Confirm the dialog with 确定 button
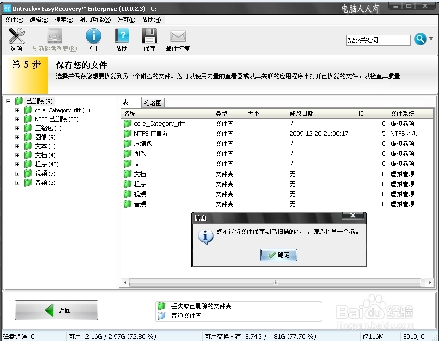The image size is (439, 341). [x=279, y=255]
